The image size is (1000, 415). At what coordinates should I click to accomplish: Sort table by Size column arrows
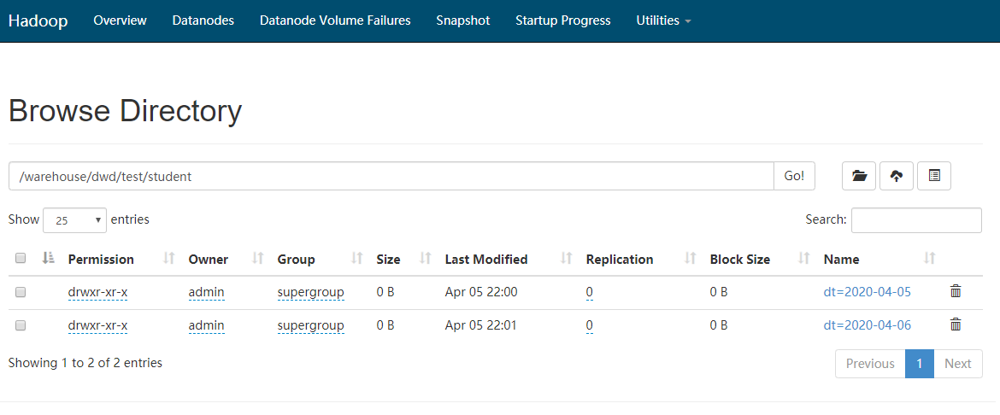click(426, 258)
